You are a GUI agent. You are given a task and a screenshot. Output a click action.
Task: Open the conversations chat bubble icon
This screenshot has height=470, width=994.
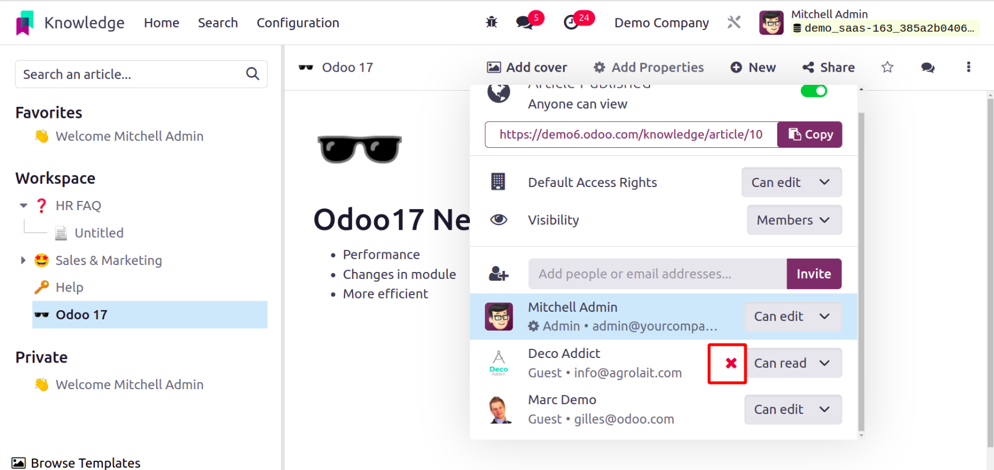(x=525, y=23)
